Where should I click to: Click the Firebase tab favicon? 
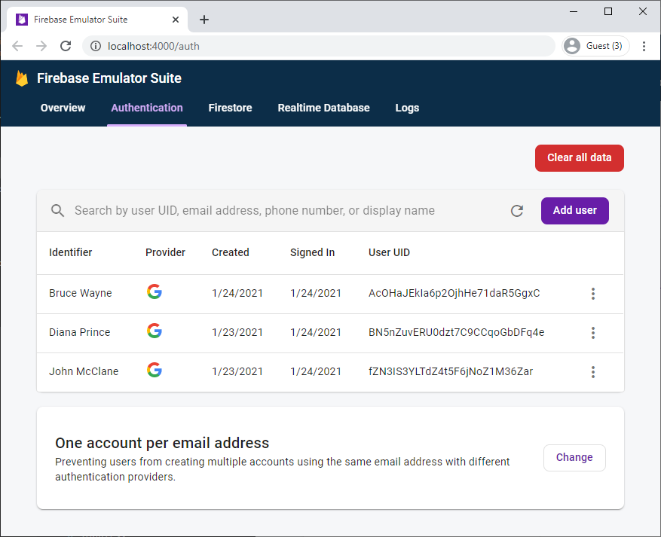point(22,20)
